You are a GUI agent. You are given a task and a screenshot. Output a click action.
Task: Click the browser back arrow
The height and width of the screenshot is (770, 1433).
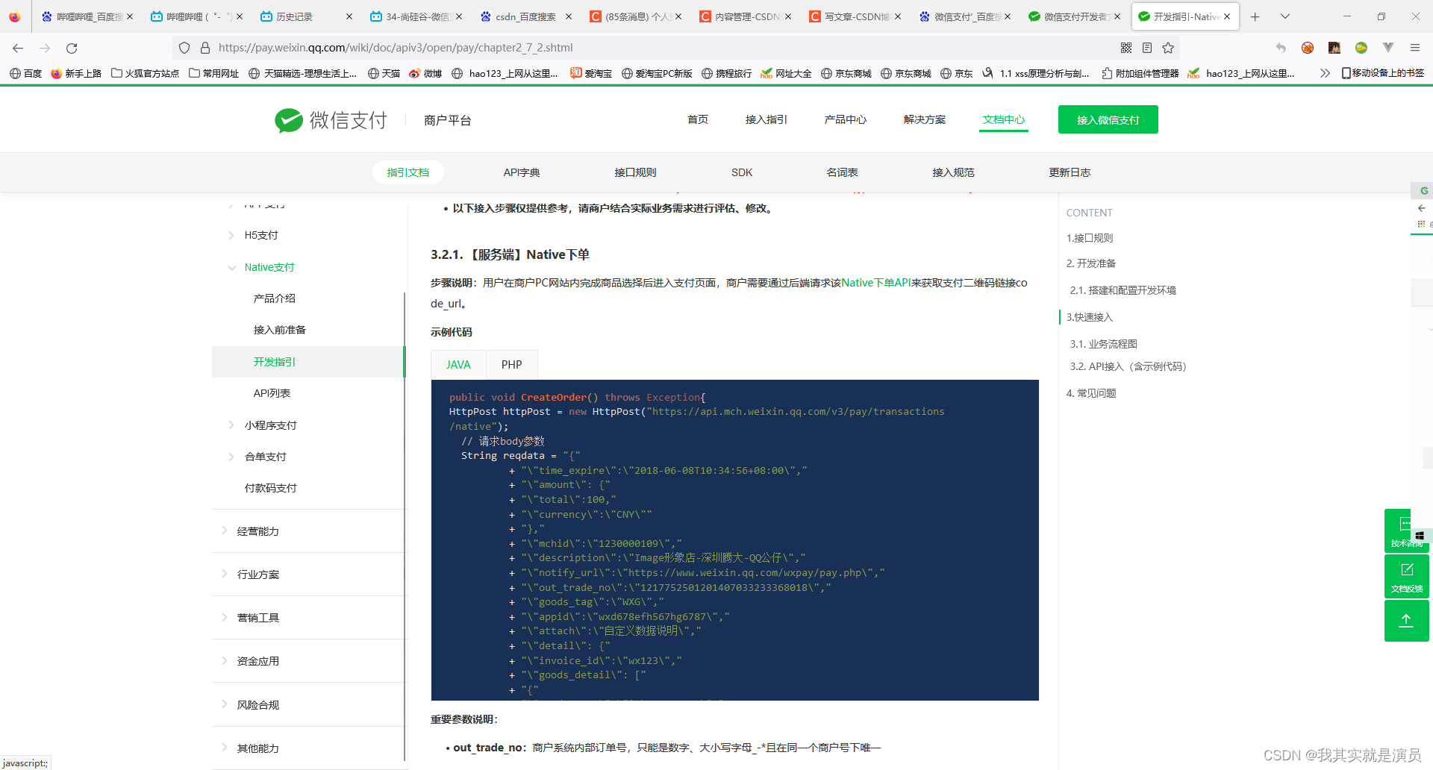click(x=18, y=48)
